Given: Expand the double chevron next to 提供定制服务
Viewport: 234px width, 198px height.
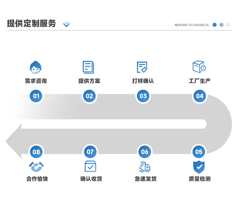Looking at the screenshot, I should click(66, 24).
